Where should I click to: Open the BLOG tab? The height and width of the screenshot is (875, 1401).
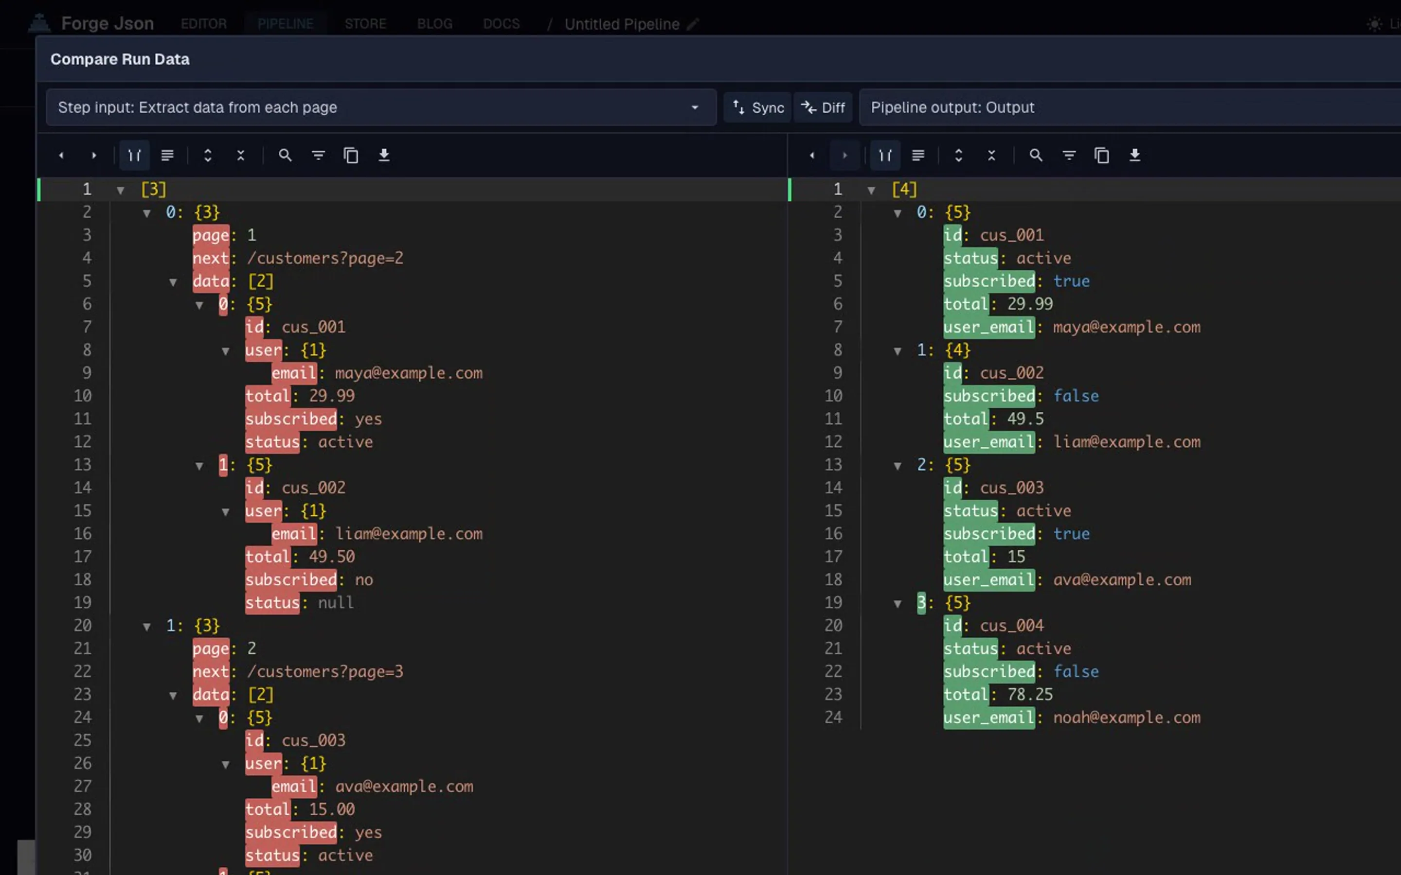[435, 24]
